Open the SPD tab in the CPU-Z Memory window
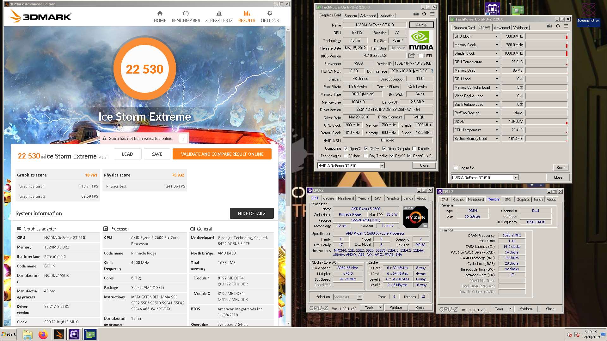Image resolution: width=607 pixels, height=341 pixels. 508,200
